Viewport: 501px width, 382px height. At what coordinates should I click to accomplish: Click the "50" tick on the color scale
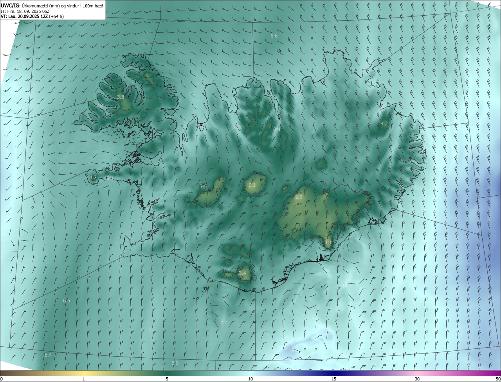coord(498,379)
